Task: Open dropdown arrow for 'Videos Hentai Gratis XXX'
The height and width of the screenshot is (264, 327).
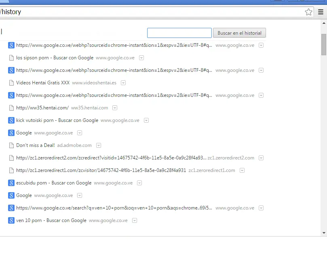Action: pyautogui.click(x=123, y=83)
